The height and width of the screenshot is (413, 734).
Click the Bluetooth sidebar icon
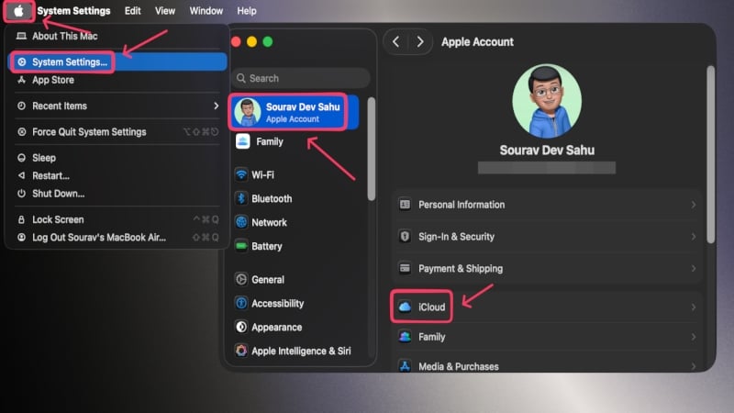coord(241,198)
